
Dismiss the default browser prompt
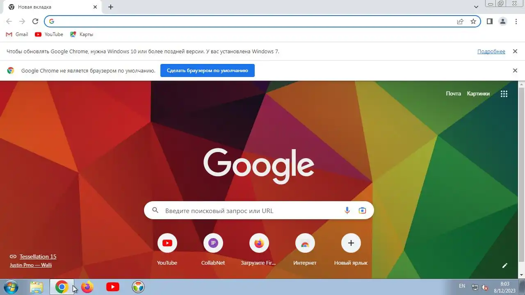515,70
